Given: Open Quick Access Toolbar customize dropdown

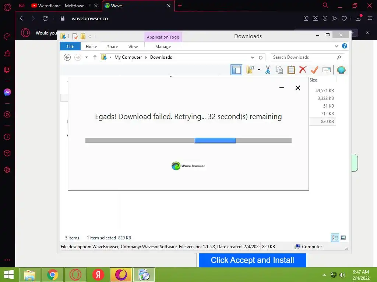Looking at the screenshot, I should click(x=90, y=37).
